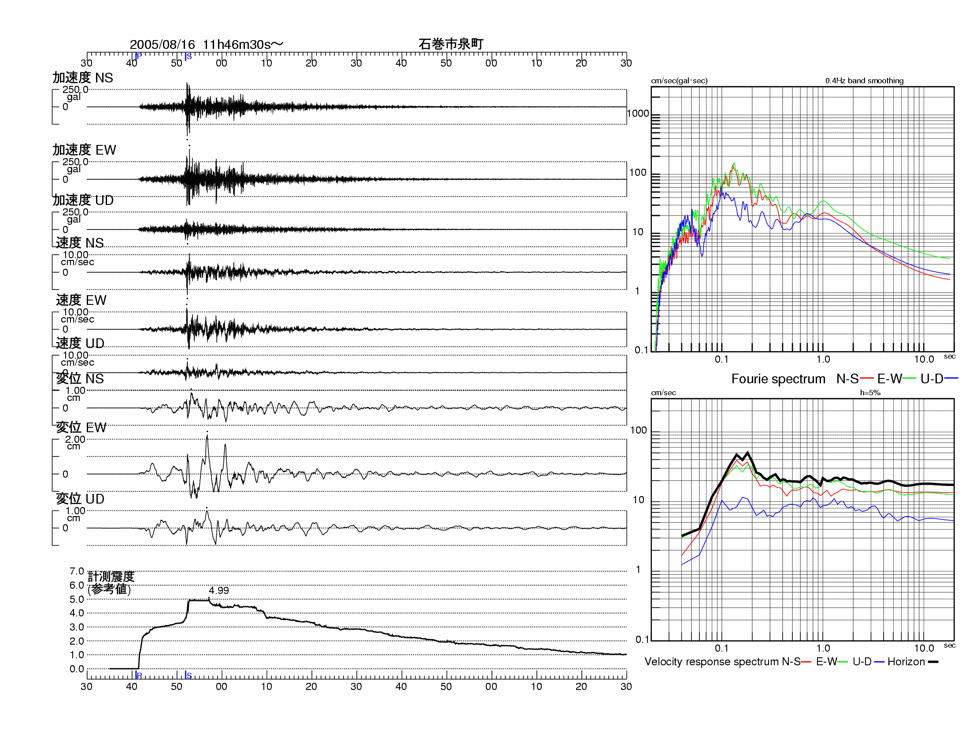The width and height of the screenshot is (969, 749).
Task: Click the red N-S legend swatch of Fourie spectrum
Action: point(867,378)
